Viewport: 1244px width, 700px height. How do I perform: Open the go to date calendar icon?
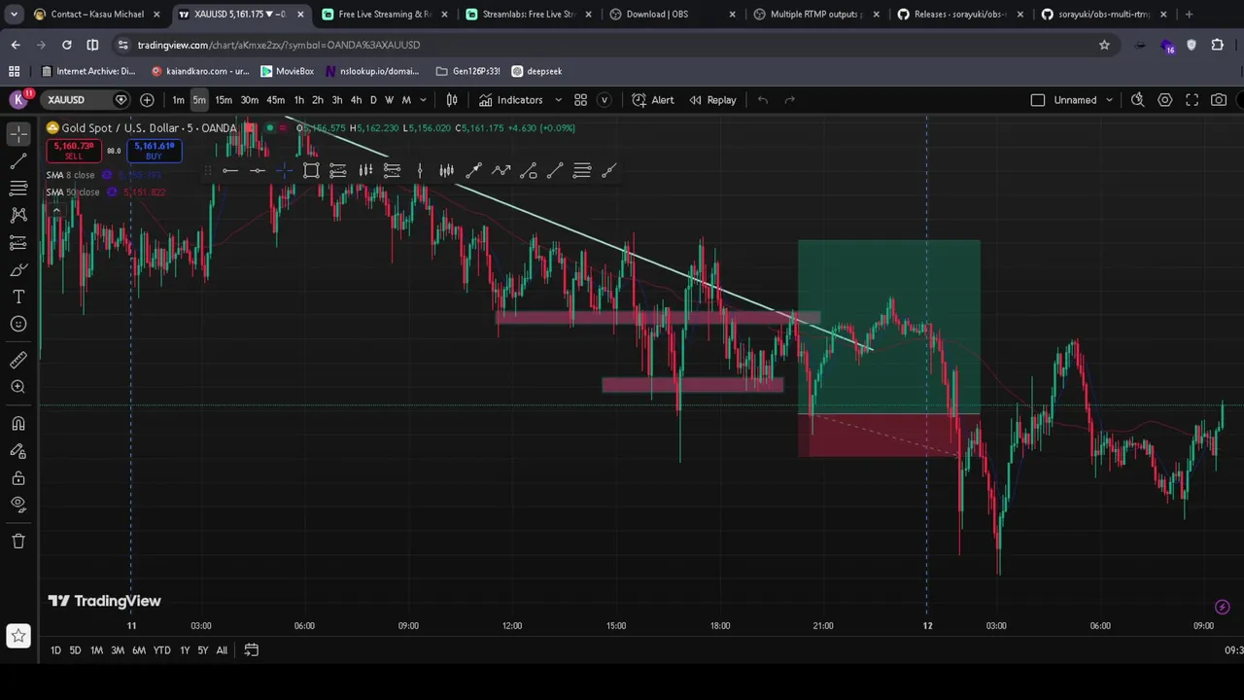coord(251,650)
